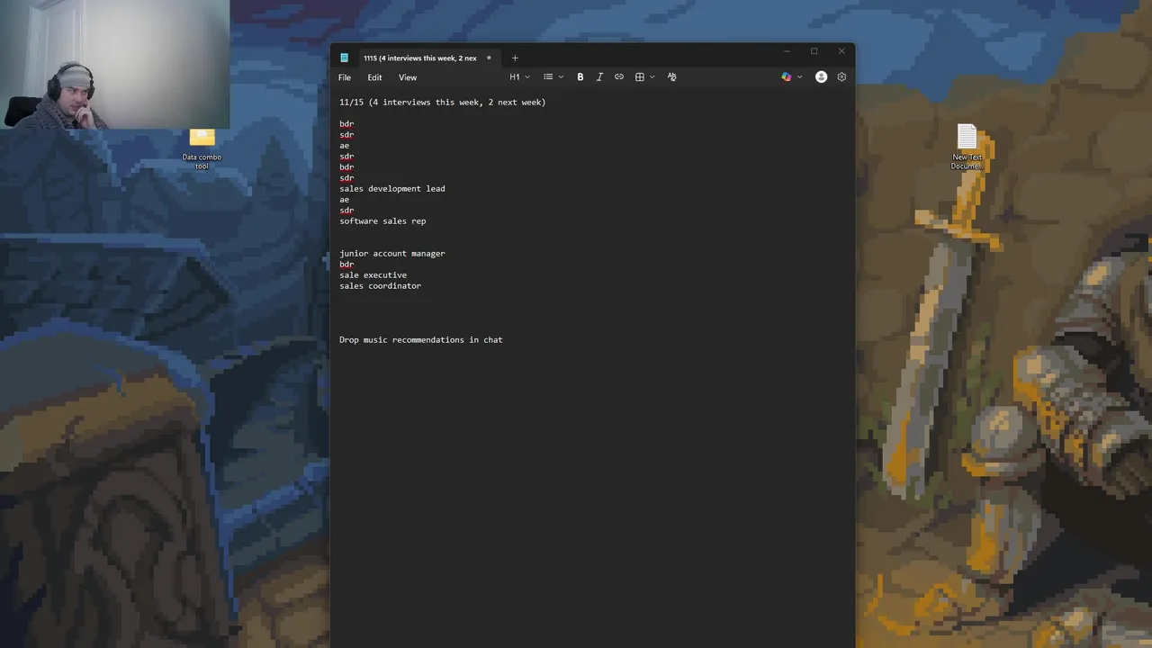
Task: Click the Notepad app icon in title bar
Action: 344,58
